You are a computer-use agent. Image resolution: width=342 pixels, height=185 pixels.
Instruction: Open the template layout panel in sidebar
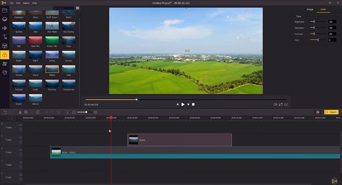point(4,46)
